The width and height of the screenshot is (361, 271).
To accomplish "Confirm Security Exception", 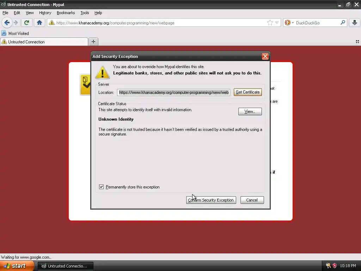I will click(211, 200).
